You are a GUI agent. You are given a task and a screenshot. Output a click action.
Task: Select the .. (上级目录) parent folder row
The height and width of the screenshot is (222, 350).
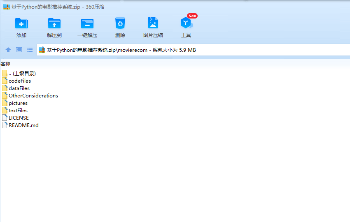click(19, 73)
